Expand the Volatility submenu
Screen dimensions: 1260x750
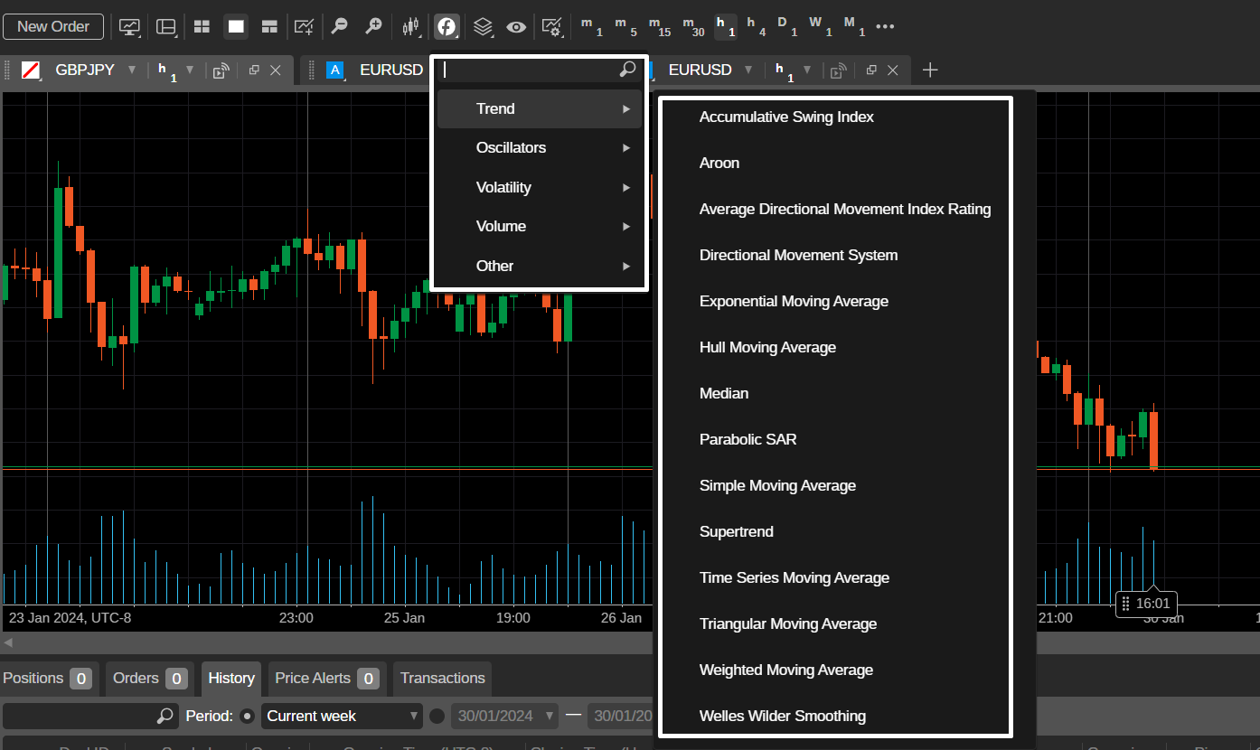pos(540,187)
